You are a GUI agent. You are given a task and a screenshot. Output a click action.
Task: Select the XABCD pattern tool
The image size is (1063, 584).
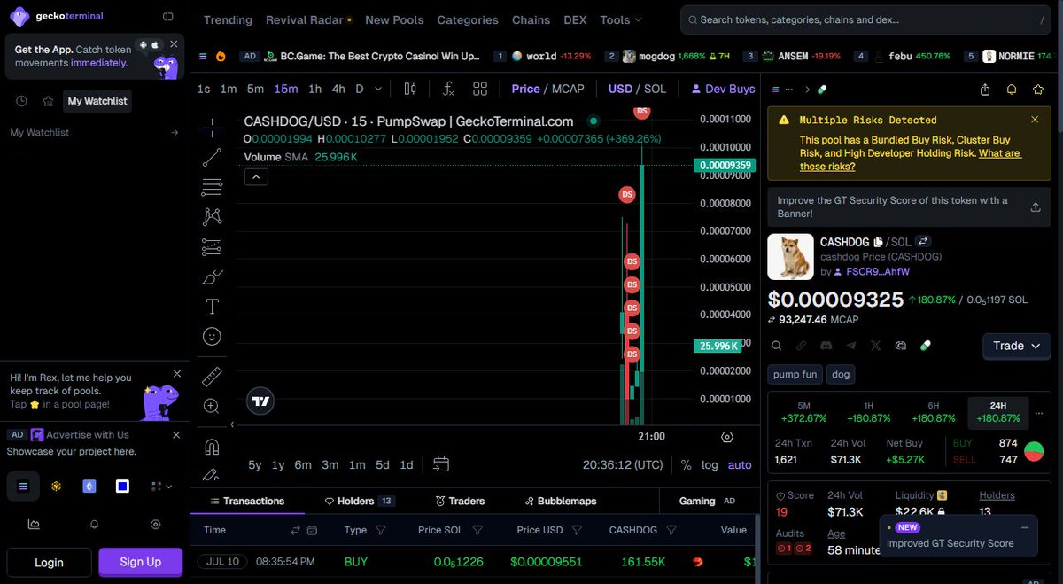pos(212,216)
